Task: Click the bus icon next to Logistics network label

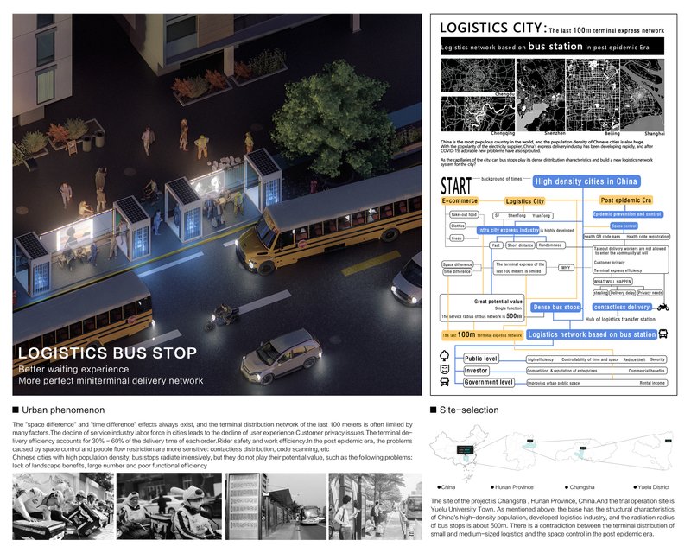Action: click(x=663, y=334)
